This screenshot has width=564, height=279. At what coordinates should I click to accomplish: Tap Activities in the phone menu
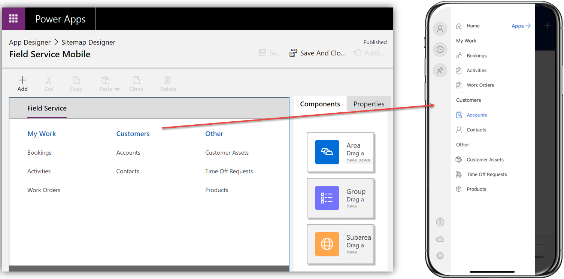[x=476, y=70]
